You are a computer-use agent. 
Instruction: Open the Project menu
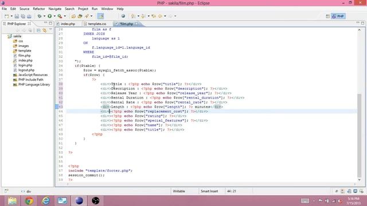[83, 9]
